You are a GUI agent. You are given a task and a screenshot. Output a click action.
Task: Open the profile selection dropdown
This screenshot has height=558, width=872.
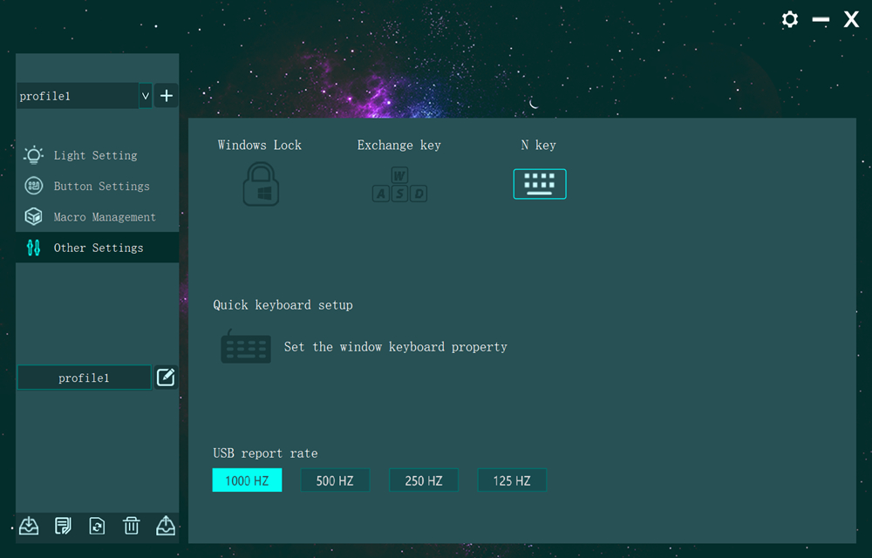coord(144,96)
